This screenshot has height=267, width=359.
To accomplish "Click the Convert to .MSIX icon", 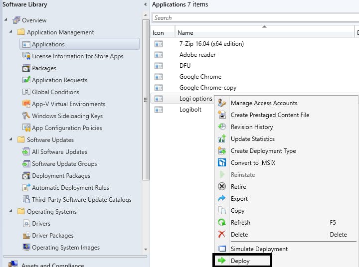I will point(222,163).
